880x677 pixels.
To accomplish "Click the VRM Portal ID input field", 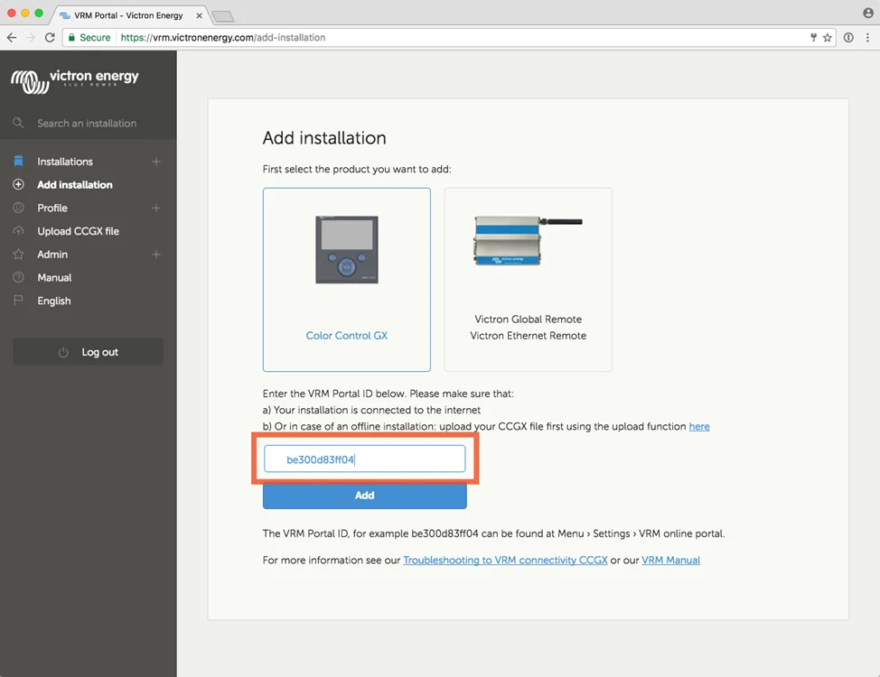I will tap(365, 459).
